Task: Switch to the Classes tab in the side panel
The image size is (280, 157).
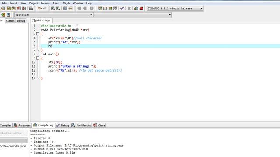Action: coord(10,21)
